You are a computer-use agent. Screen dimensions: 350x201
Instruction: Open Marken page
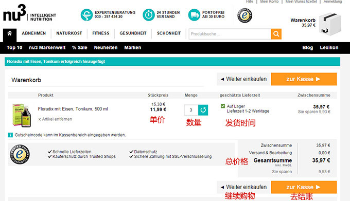click(133, 47)
